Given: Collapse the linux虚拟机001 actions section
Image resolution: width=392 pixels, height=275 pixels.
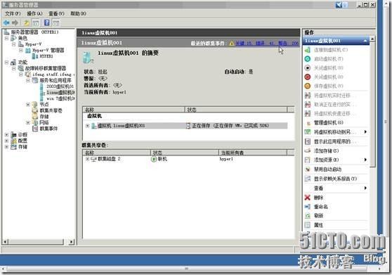Looking at the screenshot, I should pos(365,41).
